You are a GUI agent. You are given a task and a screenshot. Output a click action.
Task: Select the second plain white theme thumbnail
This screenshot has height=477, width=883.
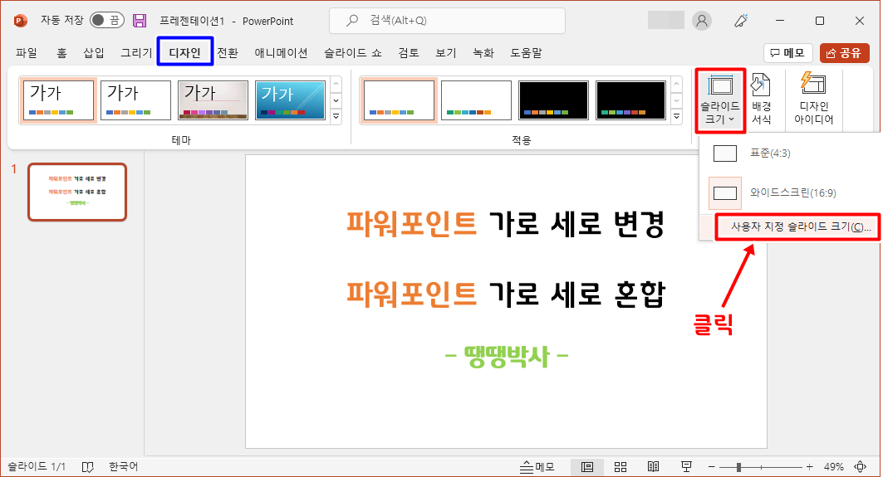(x=135, y=100)
